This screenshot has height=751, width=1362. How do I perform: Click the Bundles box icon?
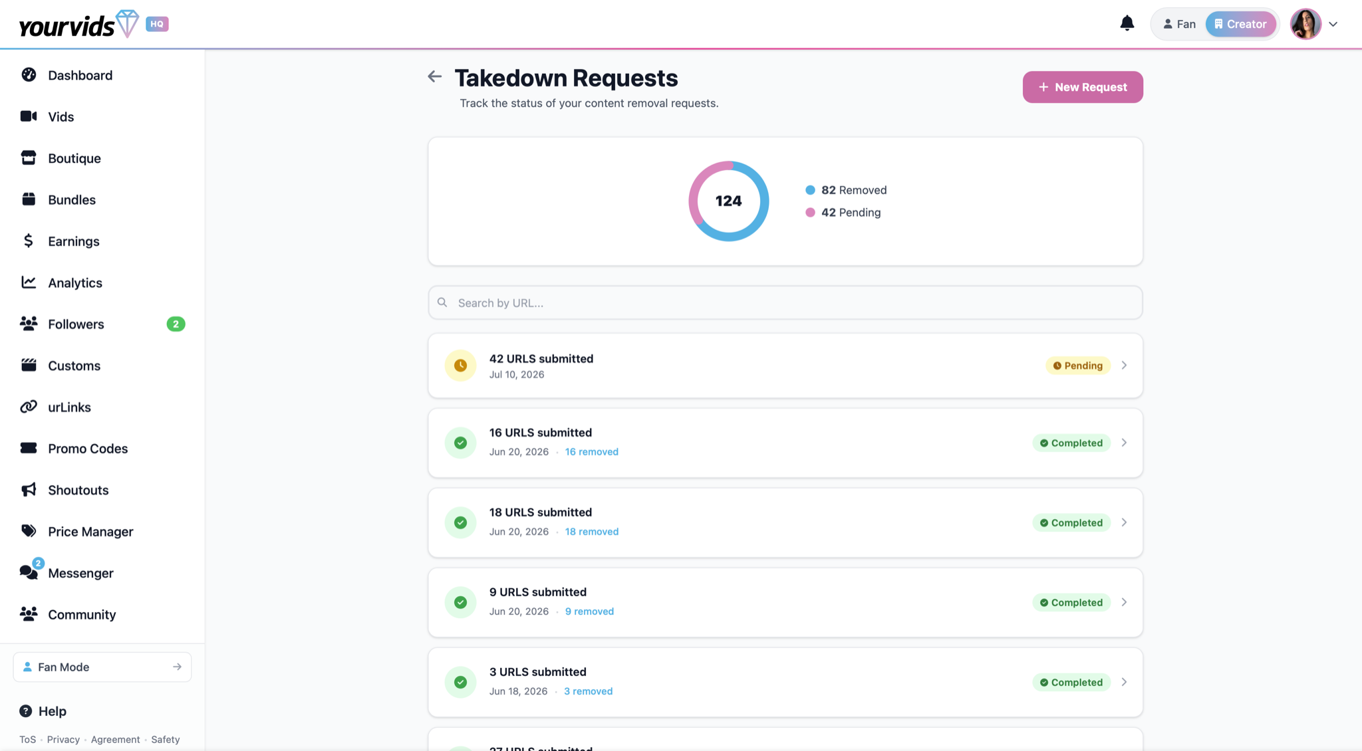(x=29, y=199)
